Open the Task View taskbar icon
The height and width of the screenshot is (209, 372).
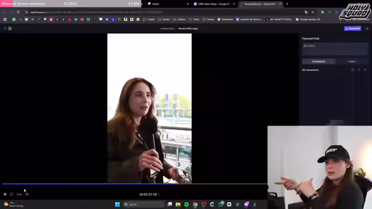click(170, 204)
